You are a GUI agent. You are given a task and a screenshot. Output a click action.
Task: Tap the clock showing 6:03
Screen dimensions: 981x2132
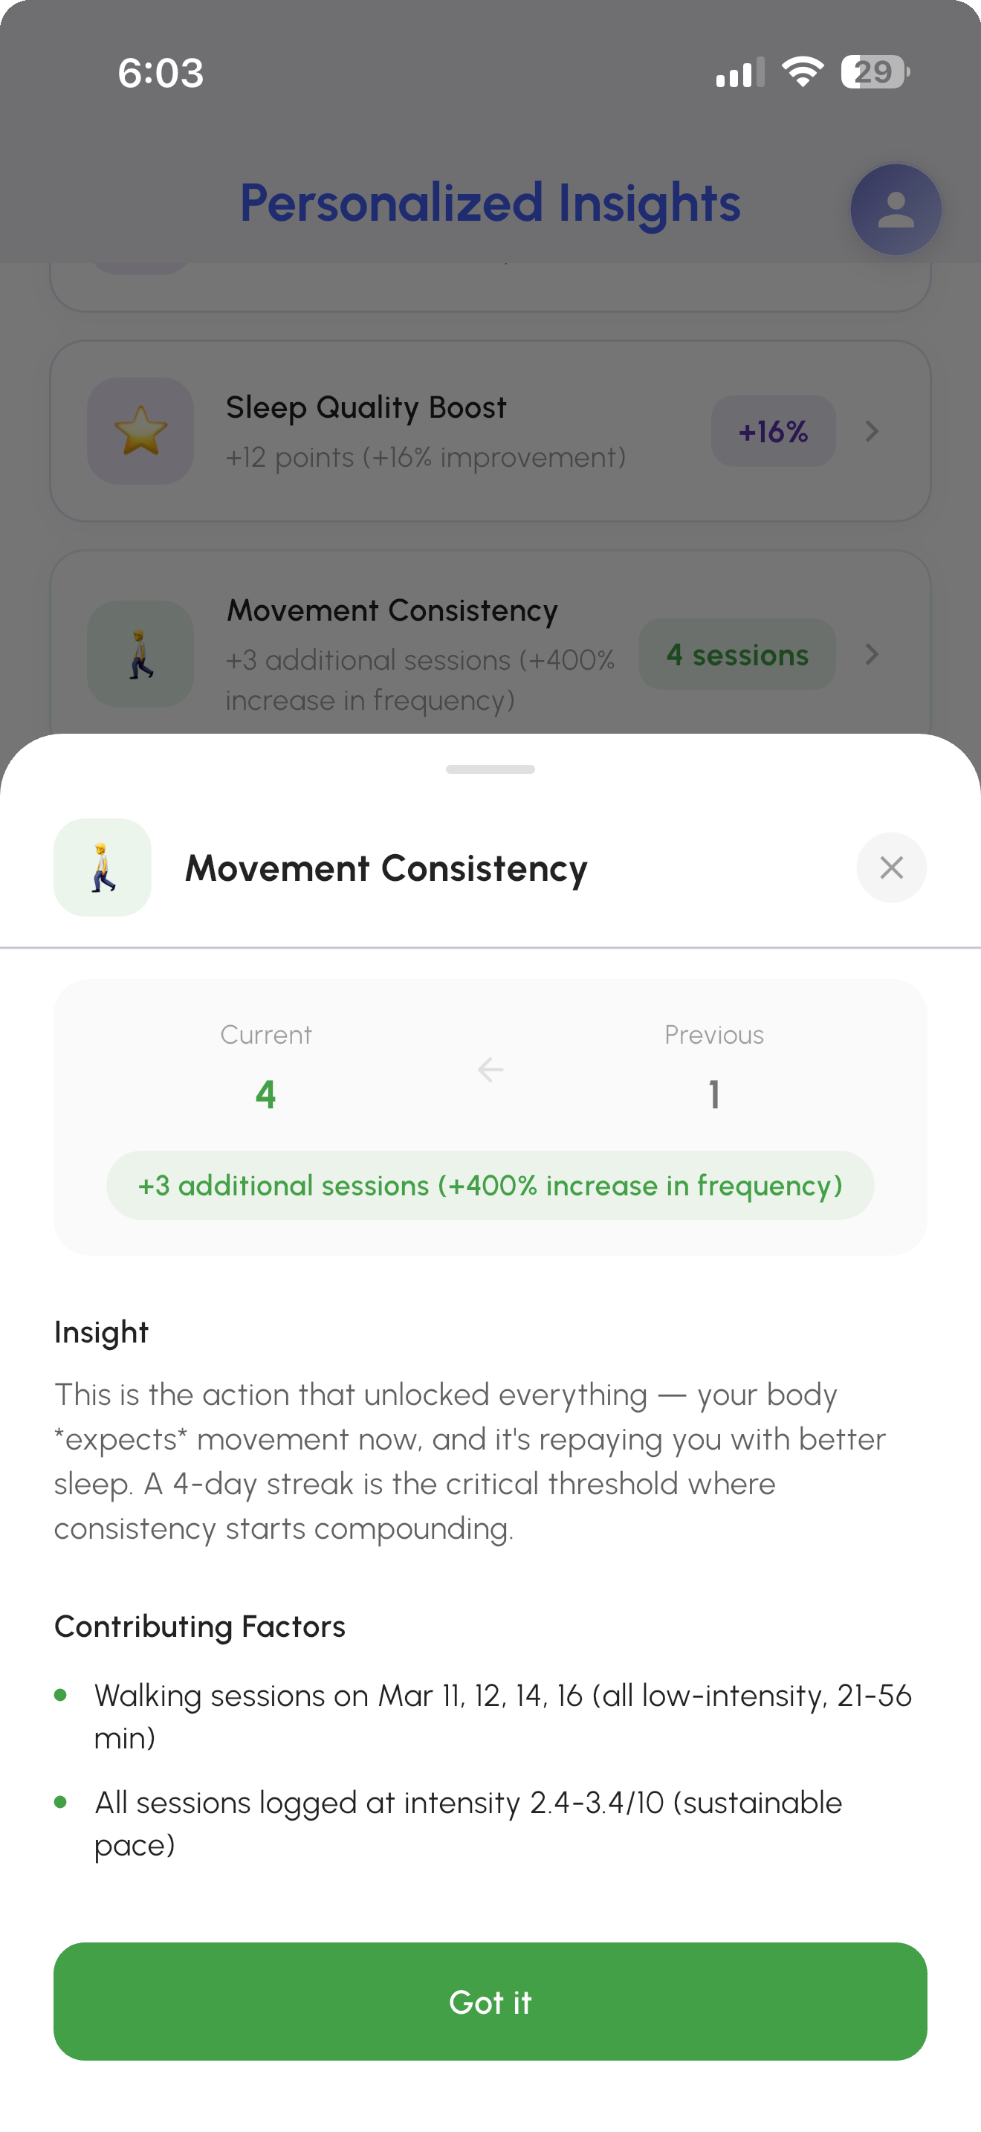coord(161,73)
